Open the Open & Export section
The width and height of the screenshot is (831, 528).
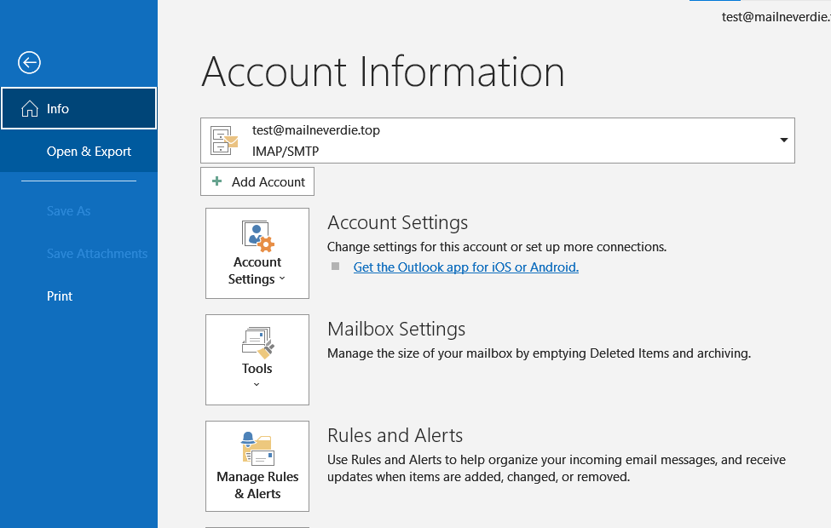pyautogui.click(x=89, y=152)
